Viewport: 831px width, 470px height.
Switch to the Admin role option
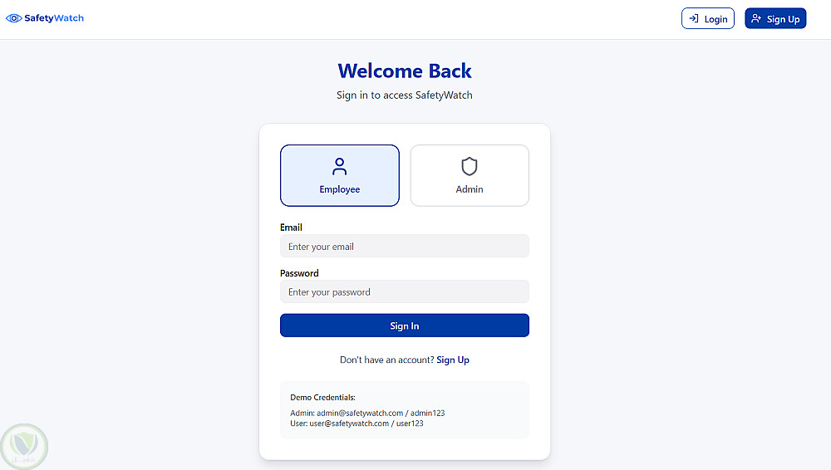(470, 176)
